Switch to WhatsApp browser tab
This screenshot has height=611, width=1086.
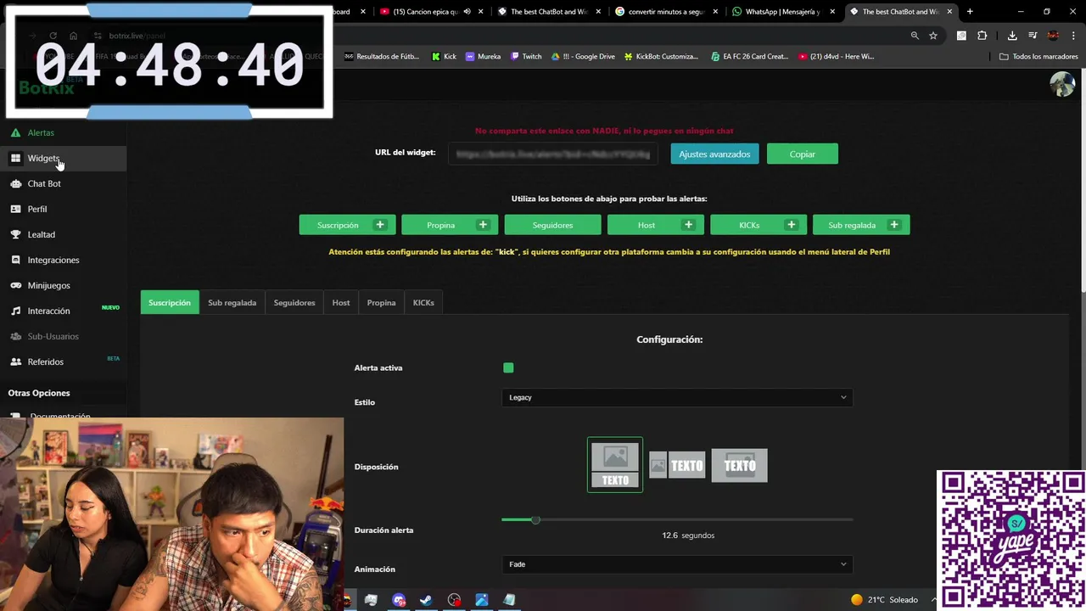(x=782, y=12)
